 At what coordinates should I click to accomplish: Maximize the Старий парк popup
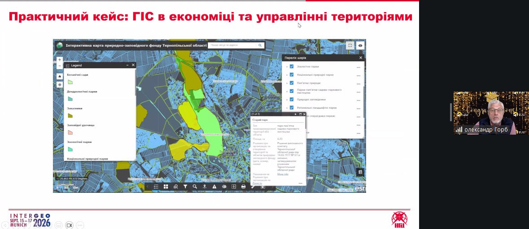[x=300, y=114]
